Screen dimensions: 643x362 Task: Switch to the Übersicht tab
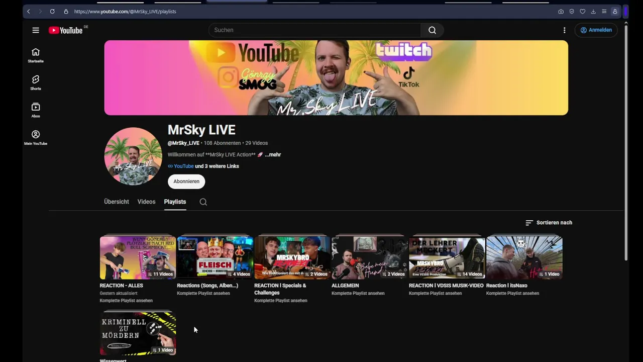[117, 202]
